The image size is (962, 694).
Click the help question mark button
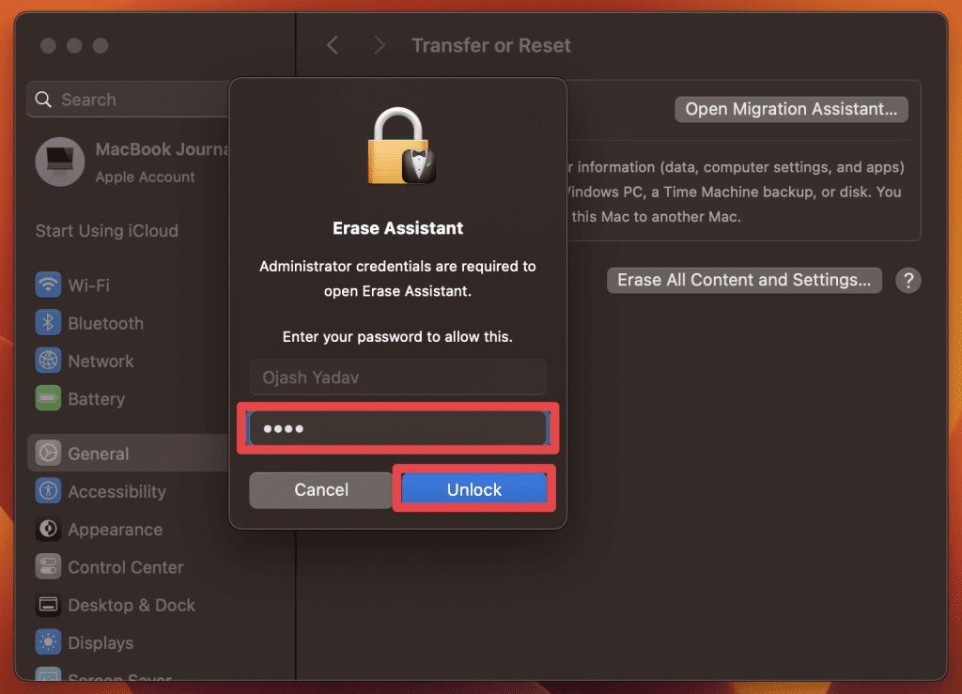point(908,281)
